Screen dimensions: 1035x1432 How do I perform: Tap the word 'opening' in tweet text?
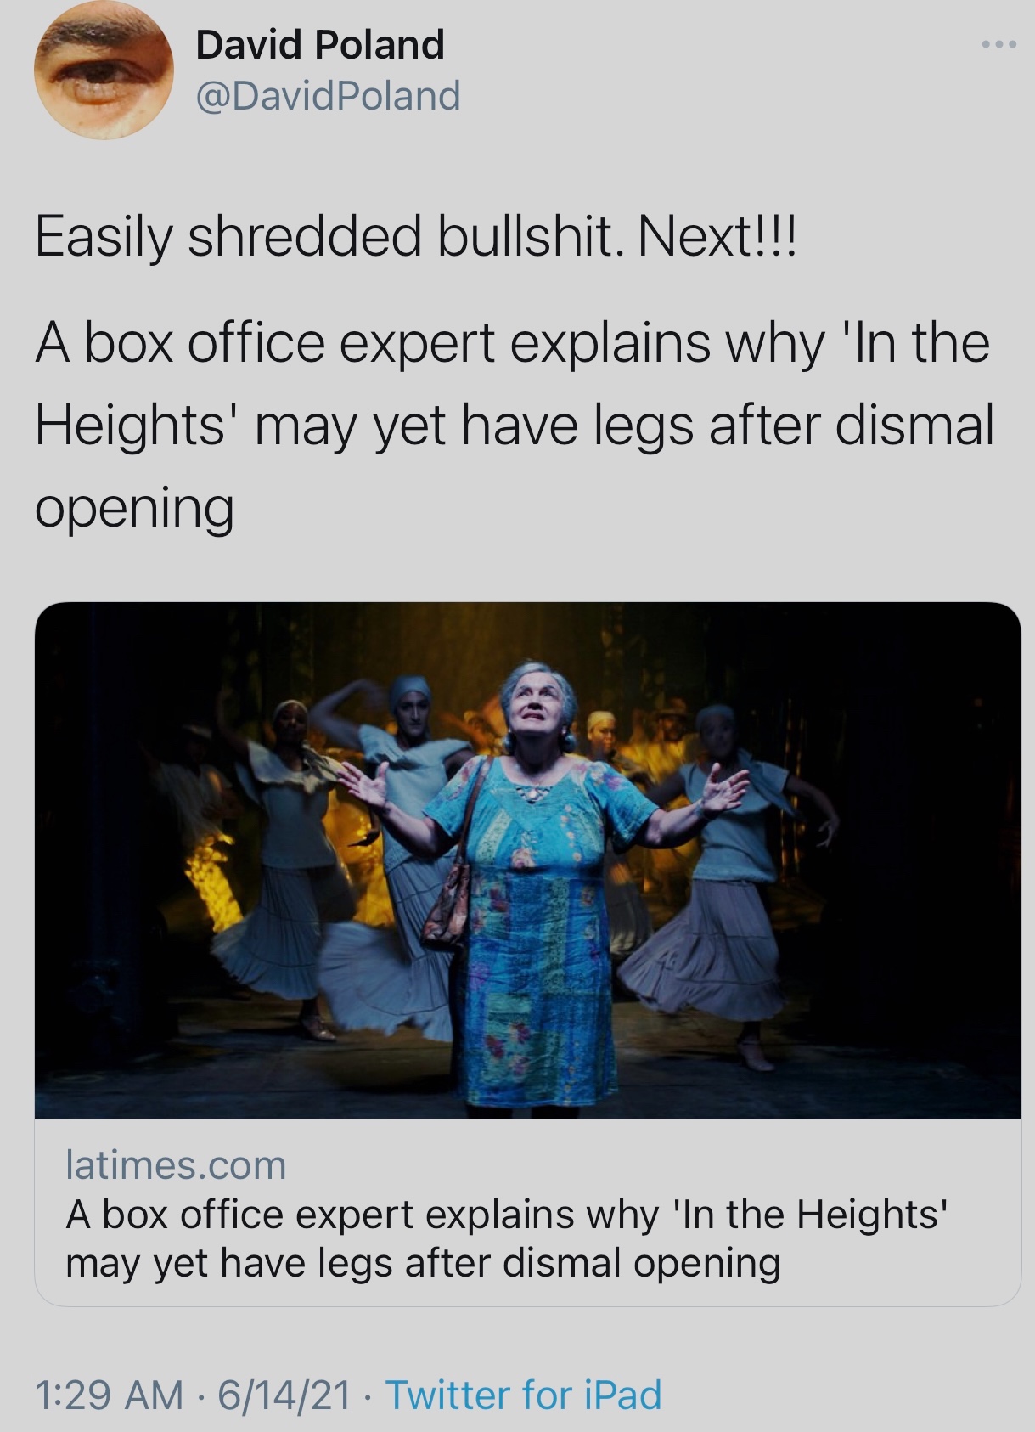click(134, 510)
